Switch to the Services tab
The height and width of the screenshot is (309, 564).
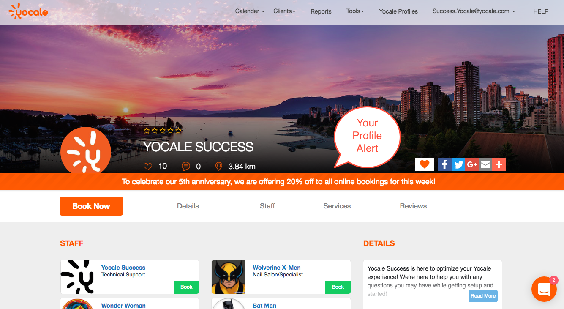point(337,206)
